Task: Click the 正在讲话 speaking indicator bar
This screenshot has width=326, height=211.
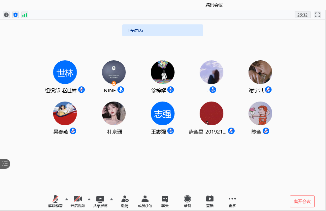Action: [x=163, y=30]
